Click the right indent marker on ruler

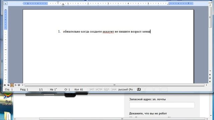(168, 4)
